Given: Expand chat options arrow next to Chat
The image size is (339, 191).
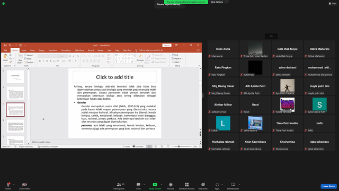Looking at the screenshot, I should (x=144, y=185).
